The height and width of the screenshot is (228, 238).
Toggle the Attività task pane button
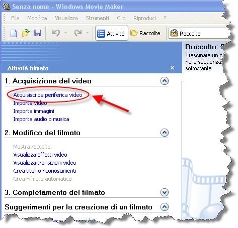point(112,33)
